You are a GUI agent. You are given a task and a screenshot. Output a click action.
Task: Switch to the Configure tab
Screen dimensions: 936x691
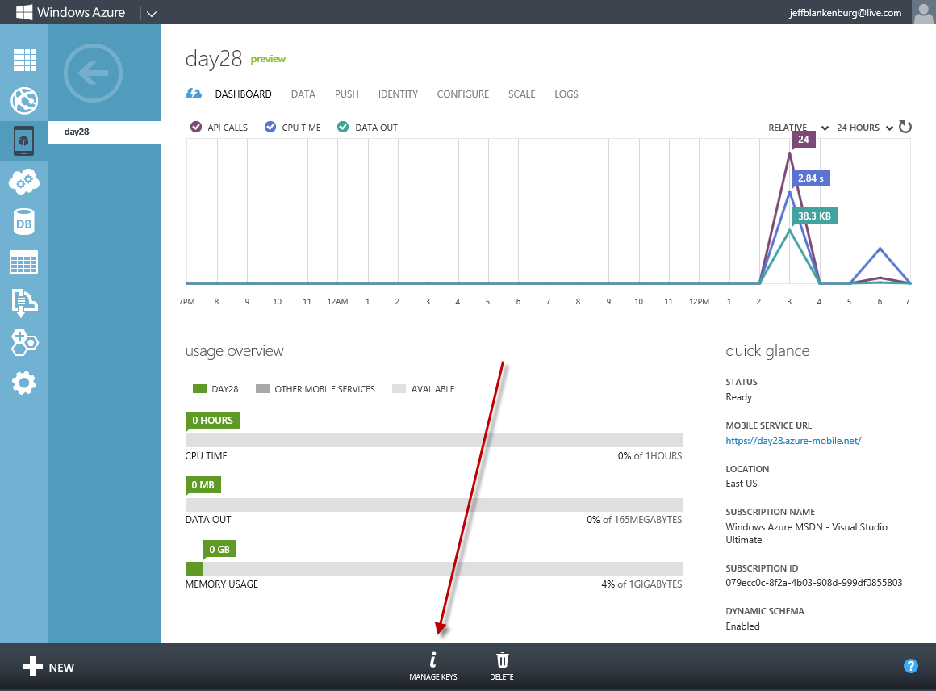[462, 94]
